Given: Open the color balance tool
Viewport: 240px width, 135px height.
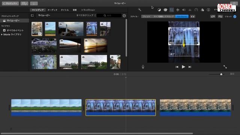Looking at the screenshot, I should (159, 10).
